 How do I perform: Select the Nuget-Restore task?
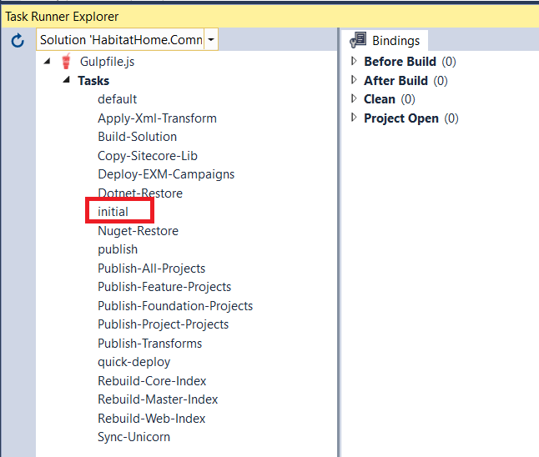click(138, 231)
